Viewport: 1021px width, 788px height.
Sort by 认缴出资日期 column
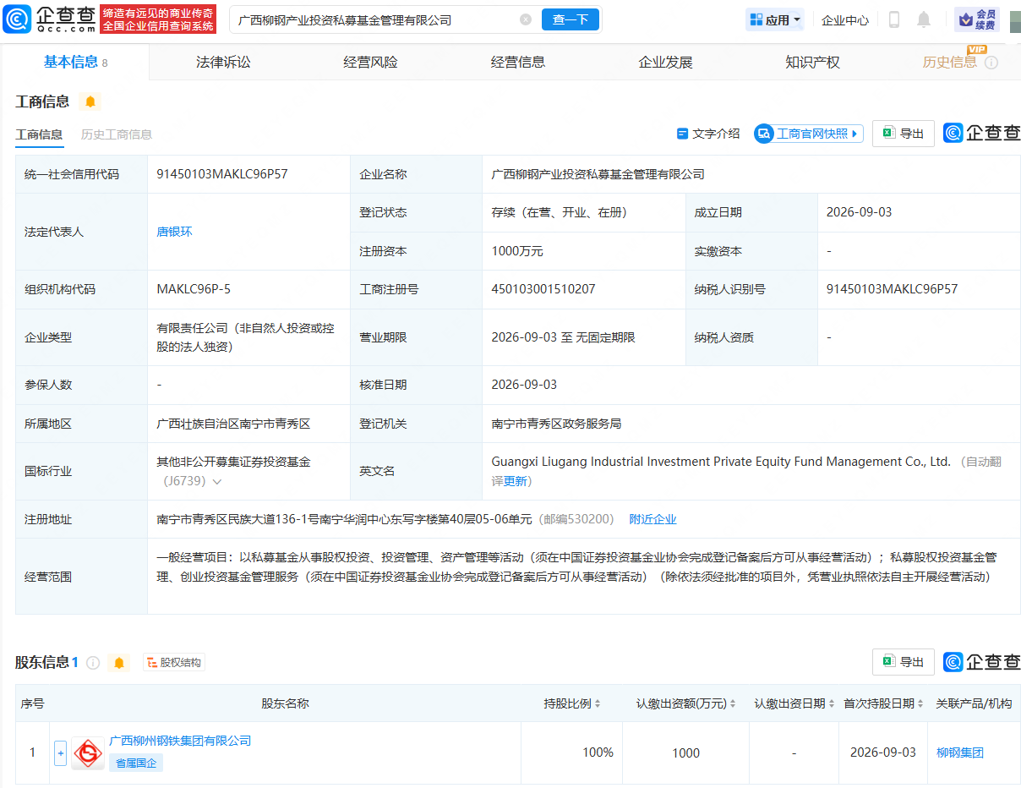pos(832,703)
